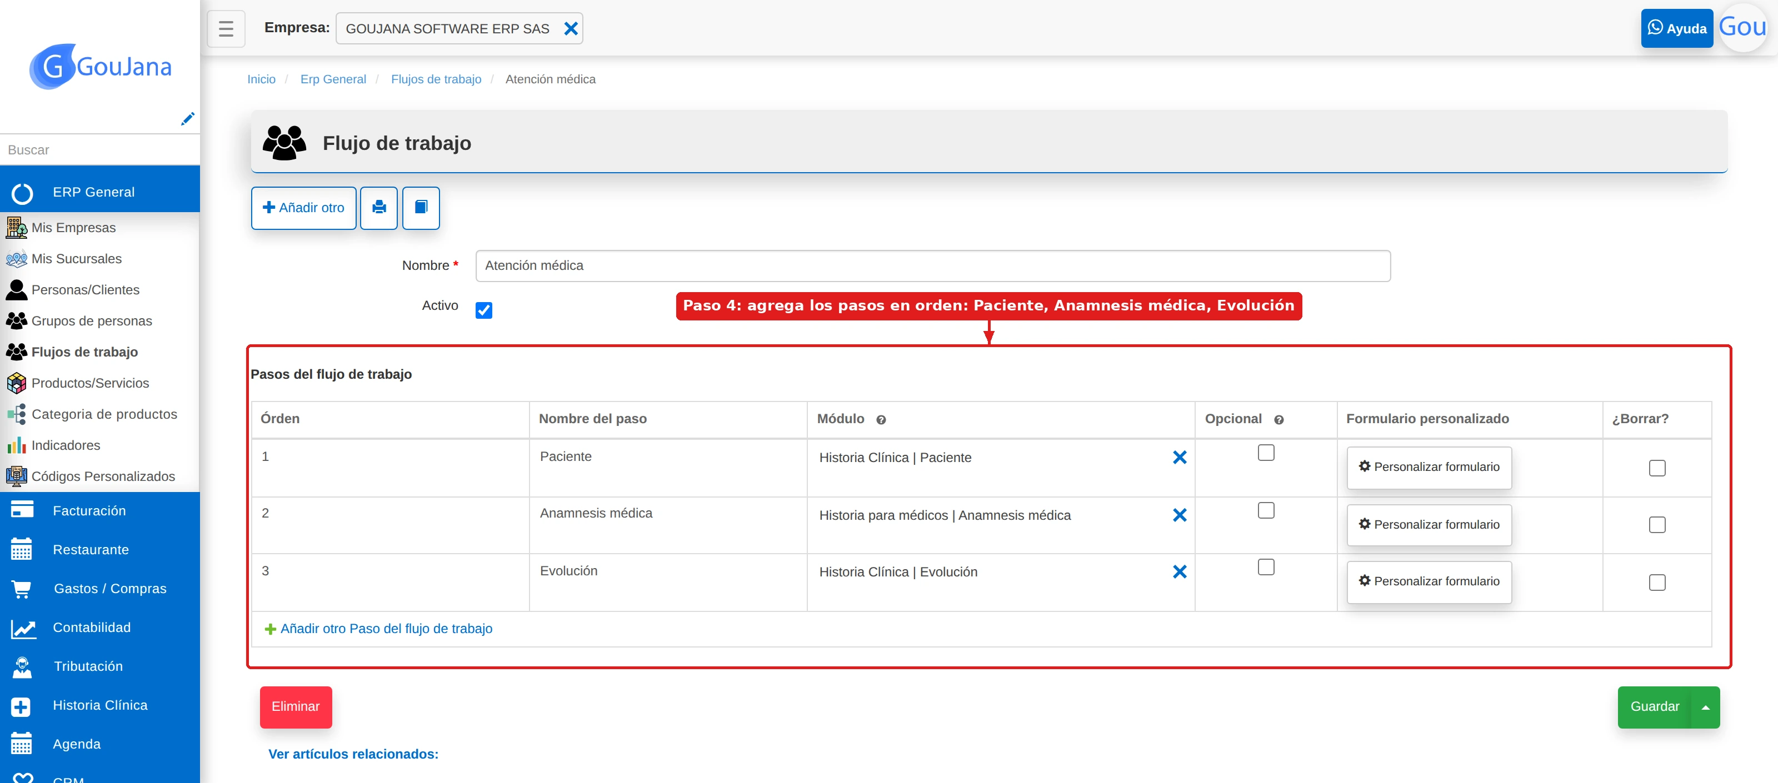This screenshot has width=1778, height=783.
Task: Clear the Historia Clínica | Paciente module
Action: click(1180, 458)
